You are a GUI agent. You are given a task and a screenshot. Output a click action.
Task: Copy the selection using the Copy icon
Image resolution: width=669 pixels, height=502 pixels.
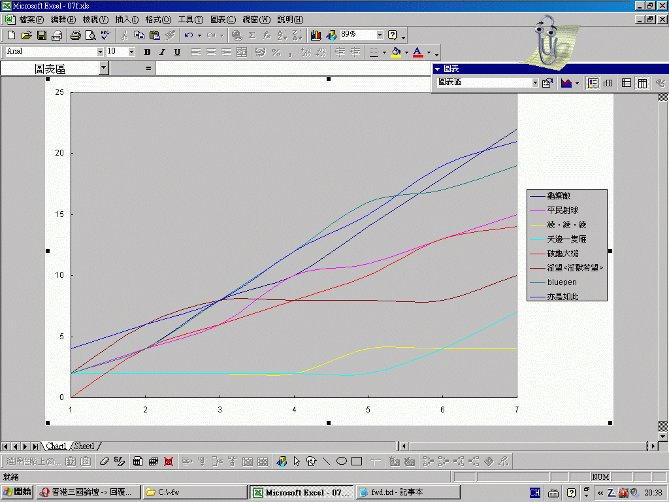click(x=139, y=35)
